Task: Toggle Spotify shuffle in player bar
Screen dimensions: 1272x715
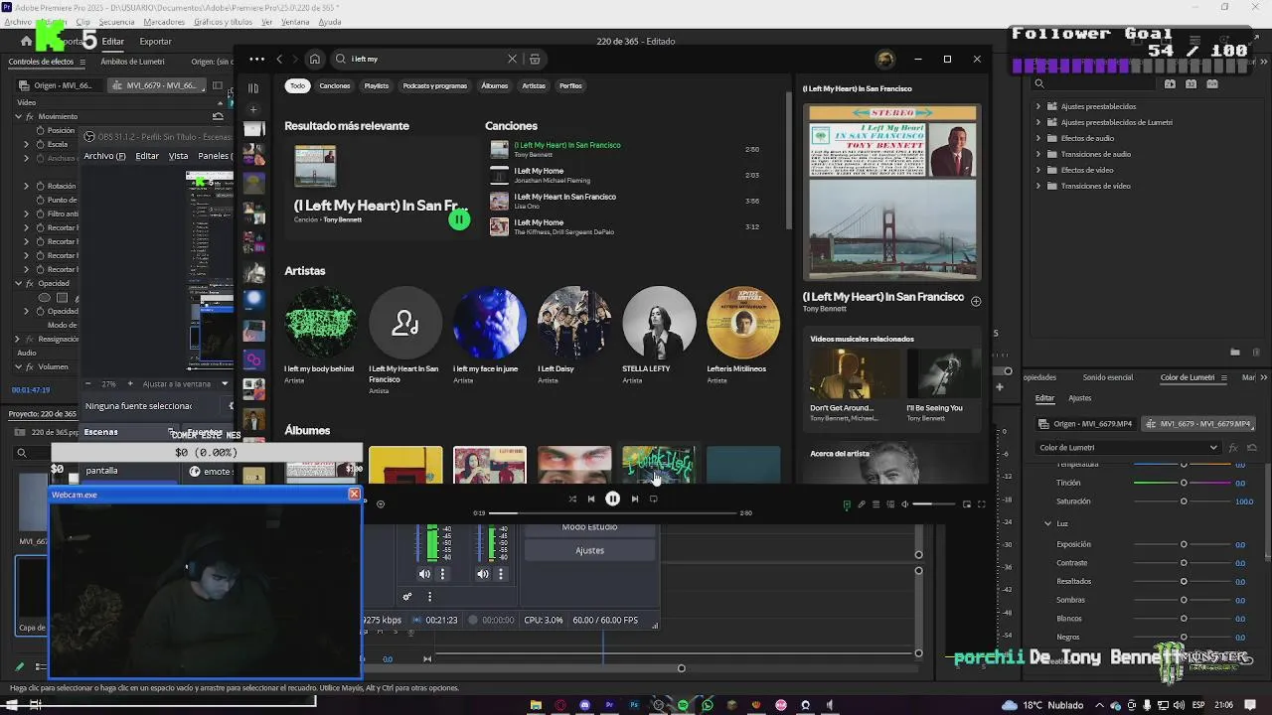Action: [x=572, y=500]
